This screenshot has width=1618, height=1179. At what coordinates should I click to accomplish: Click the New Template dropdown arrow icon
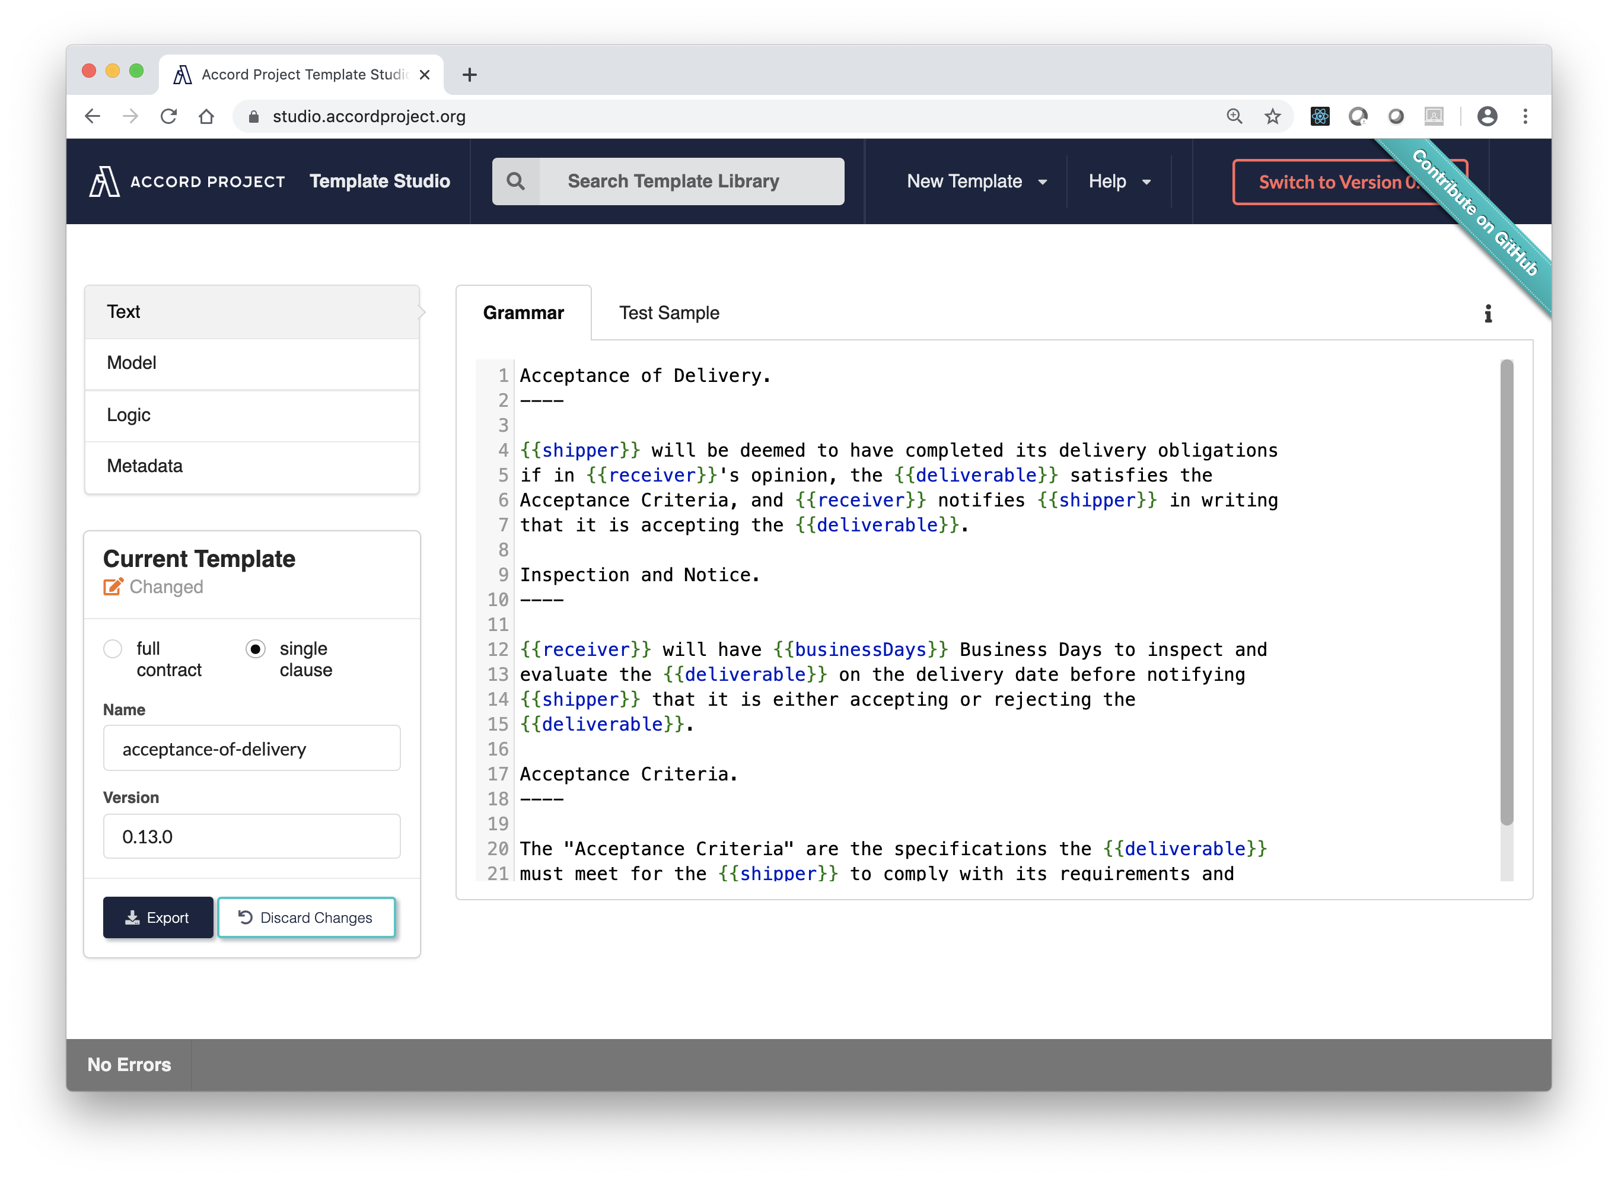tap(1044, 182)
